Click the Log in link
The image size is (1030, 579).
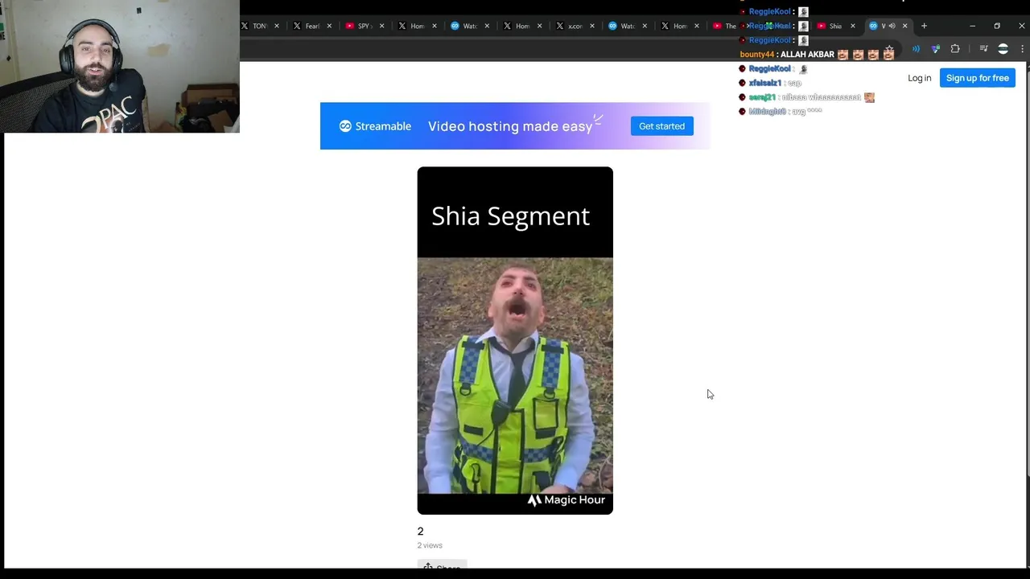coord(919,78)
